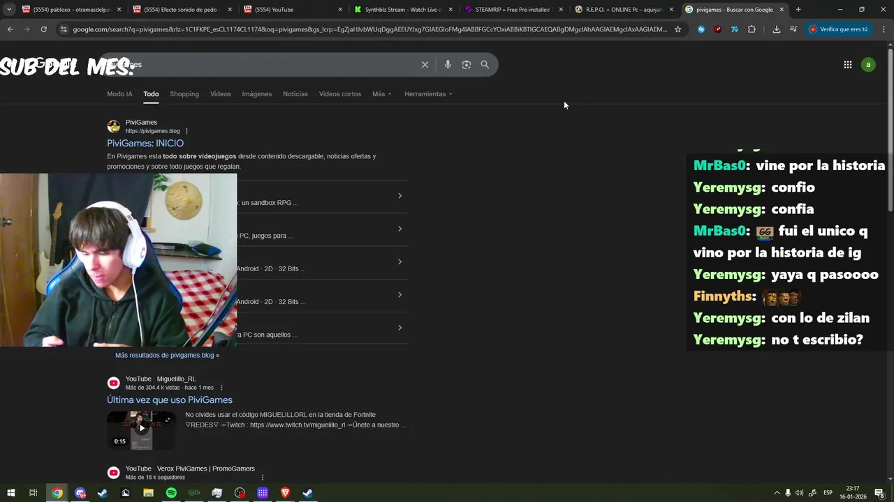The width and height of the screenshot is (894, 502).
Task: Start voice search with microphone icon
Action: pos(448,64)
